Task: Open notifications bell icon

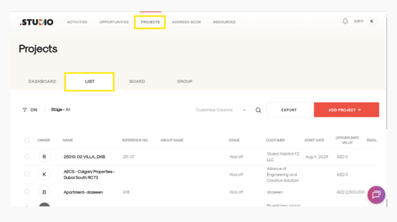Action: [x=345, y=21]
